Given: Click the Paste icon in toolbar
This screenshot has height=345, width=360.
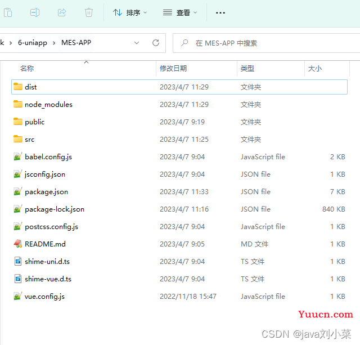Looking at the screenshot, I should tap(8, 12).
